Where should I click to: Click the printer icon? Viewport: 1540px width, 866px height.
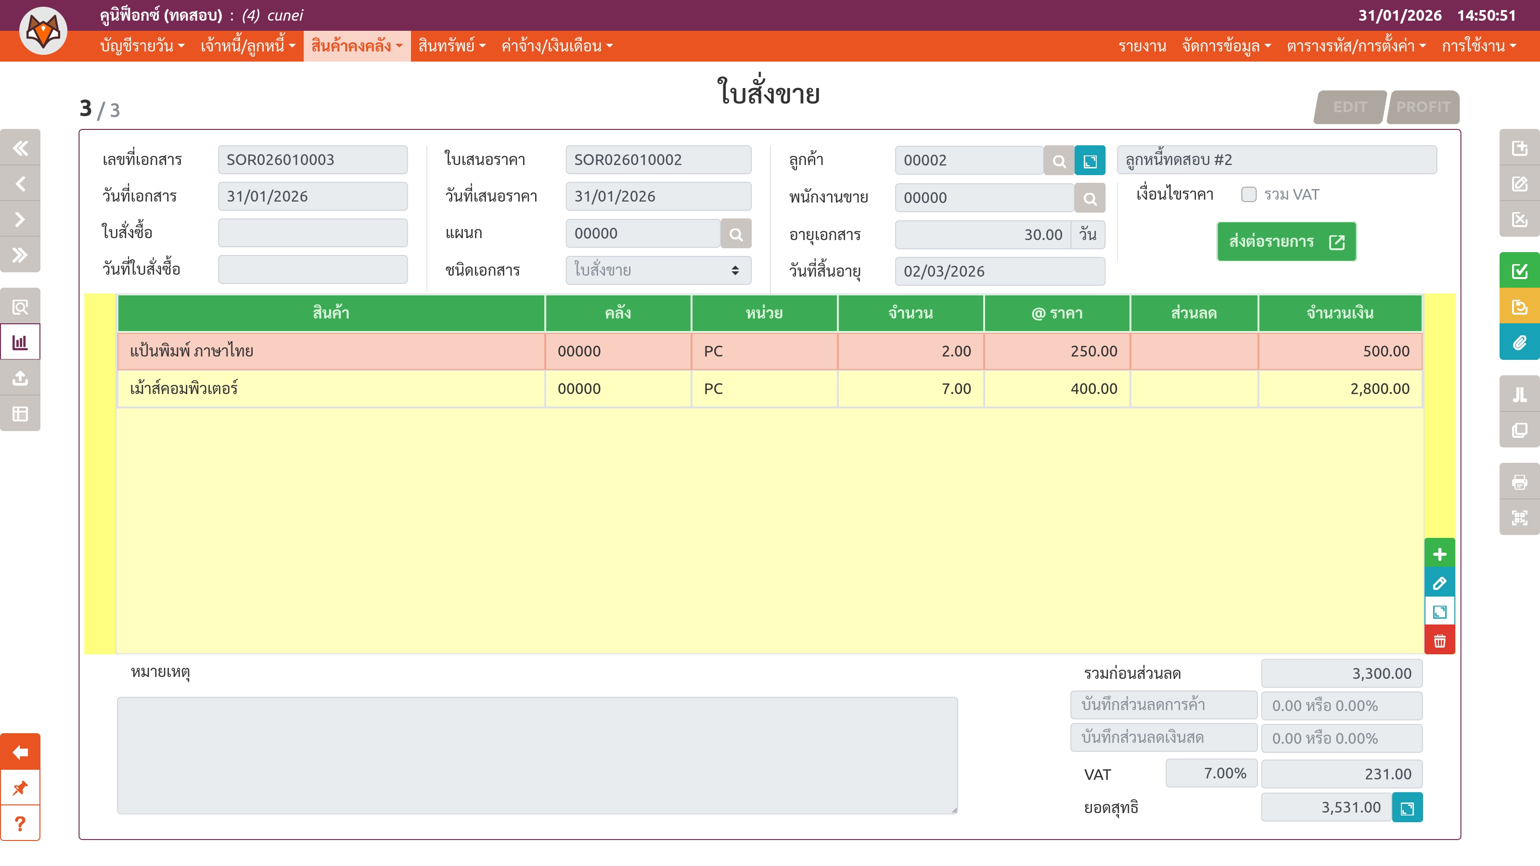click(x=1519, y=482)
